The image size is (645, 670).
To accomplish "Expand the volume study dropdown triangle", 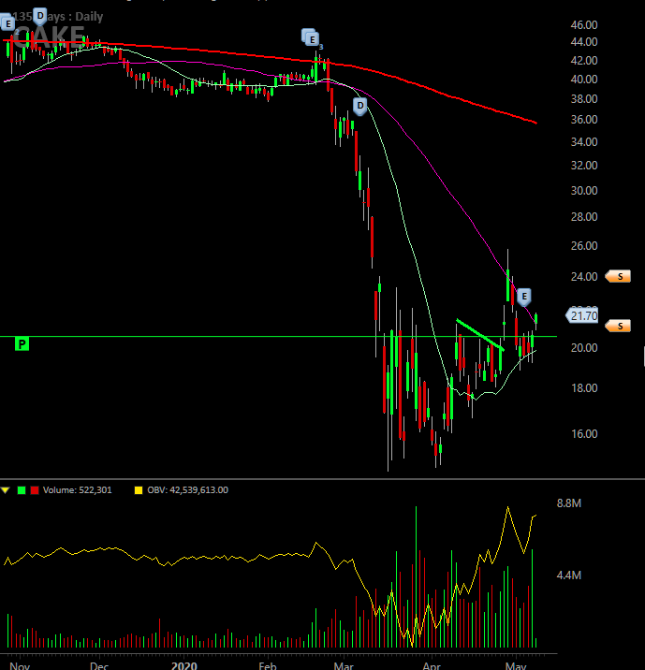I will [x=6, y=490].
